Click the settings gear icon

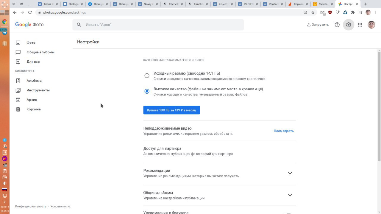pyautogui.click(x=349, y=25)
